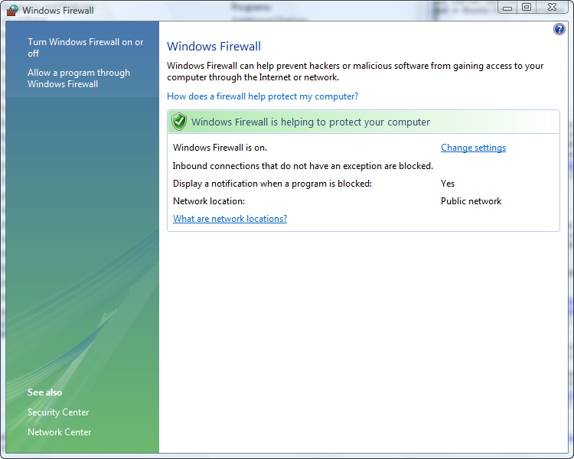Open Security Center from See also
This screenshot has height=459, width=574.
click(58, 412)
